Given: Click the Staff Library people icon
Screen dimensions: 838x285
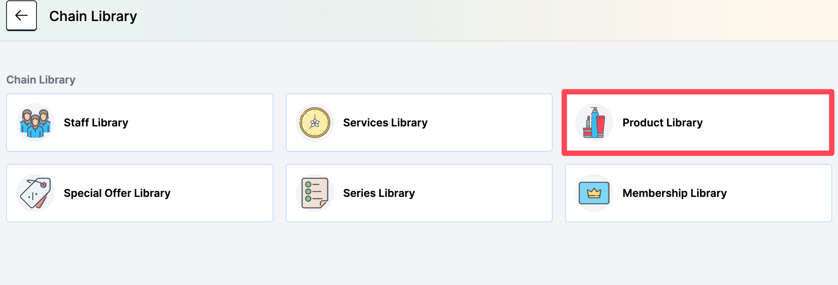Looking at the screenshot, I should (35, 123).
